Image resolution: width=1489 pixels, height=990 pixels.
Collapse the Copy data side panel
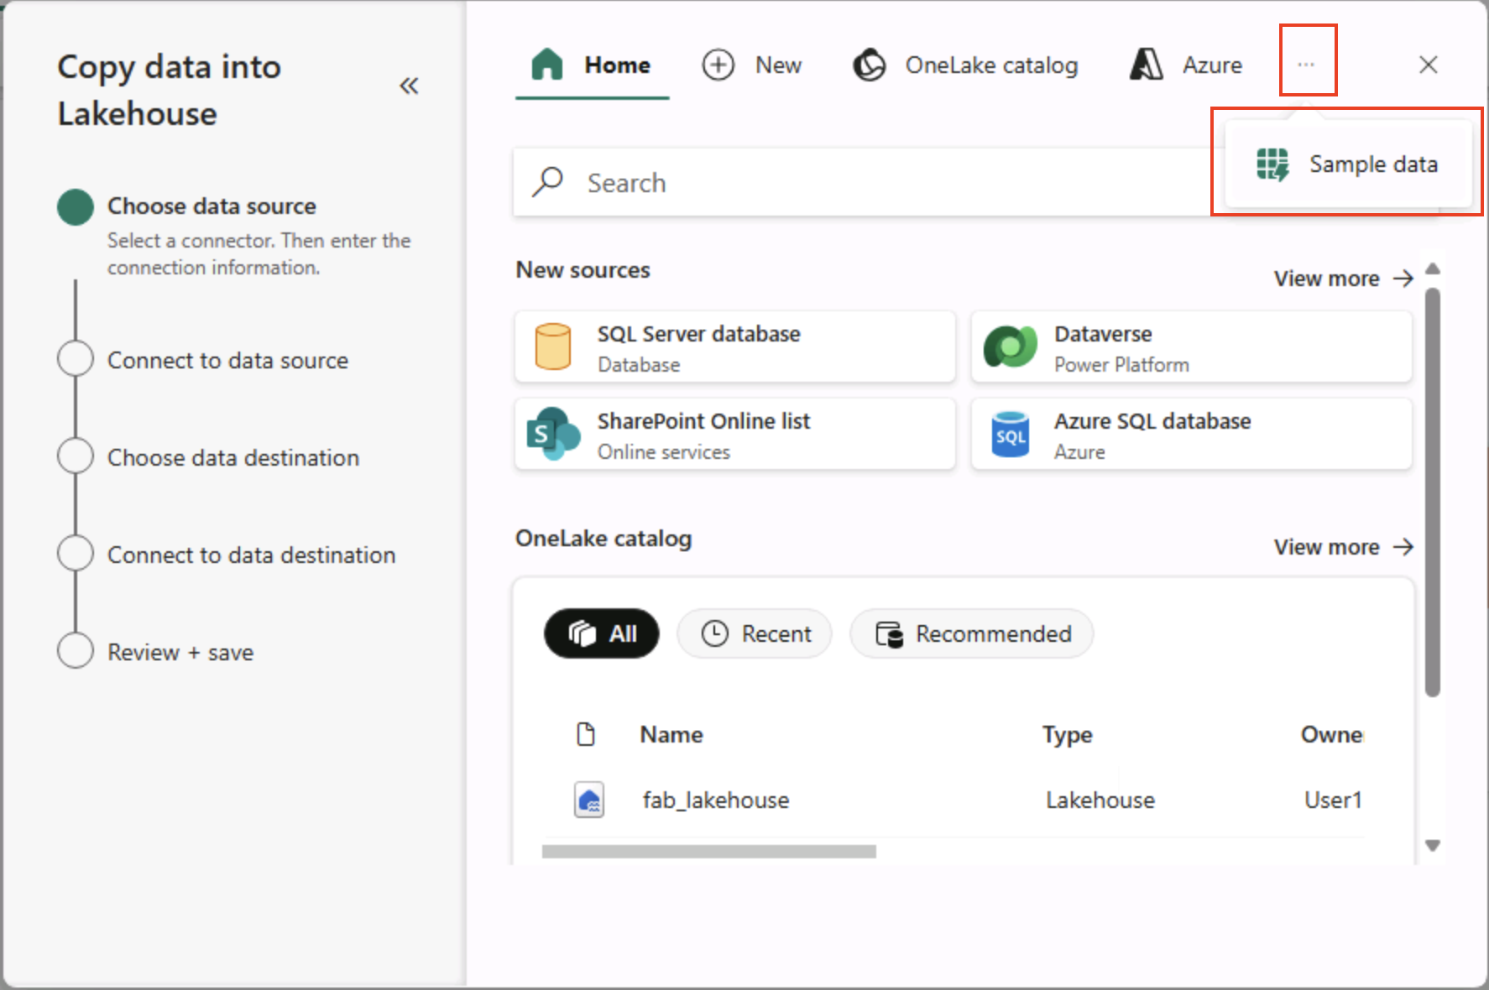tap(409, 85)
